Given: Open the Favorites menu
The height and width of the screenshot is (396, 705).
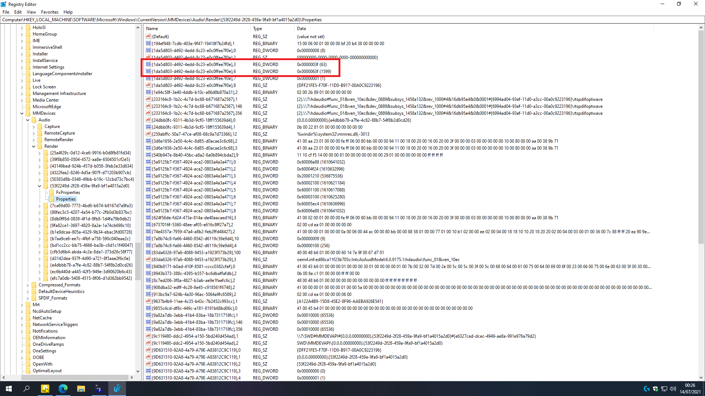Looking at the screenshot, I should 50,12.
